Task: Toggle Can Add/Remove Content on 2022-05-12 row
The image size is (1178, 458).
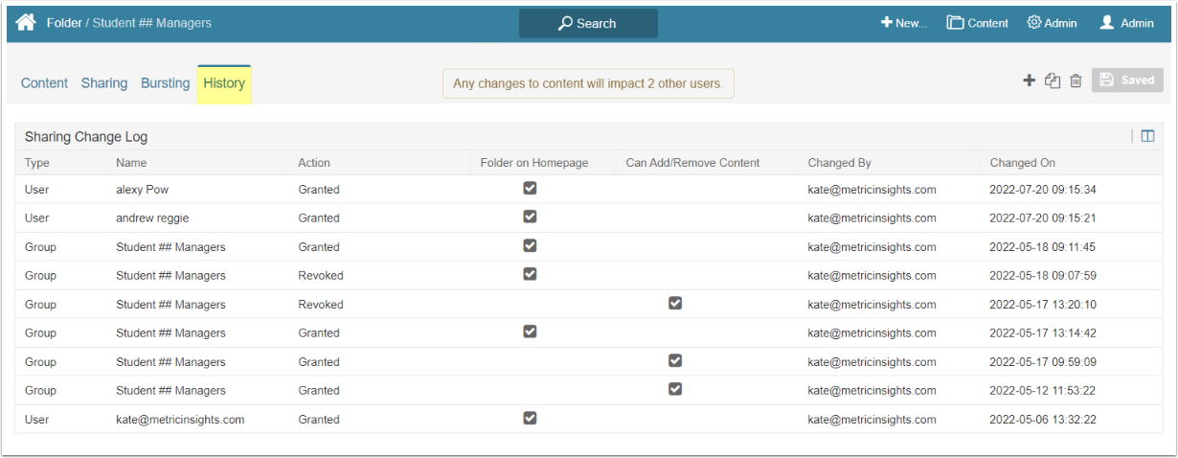Action: (675, 389)
